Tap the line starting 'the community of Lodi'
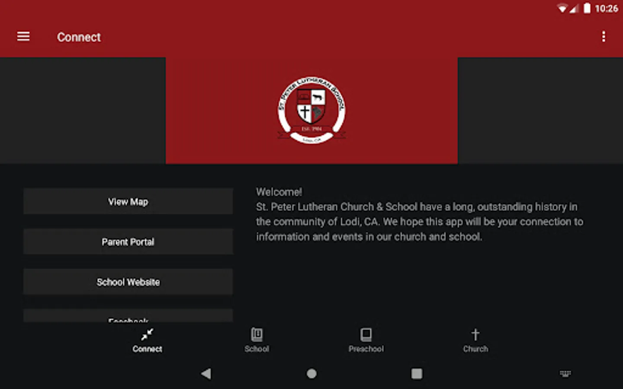 [420, 222]
